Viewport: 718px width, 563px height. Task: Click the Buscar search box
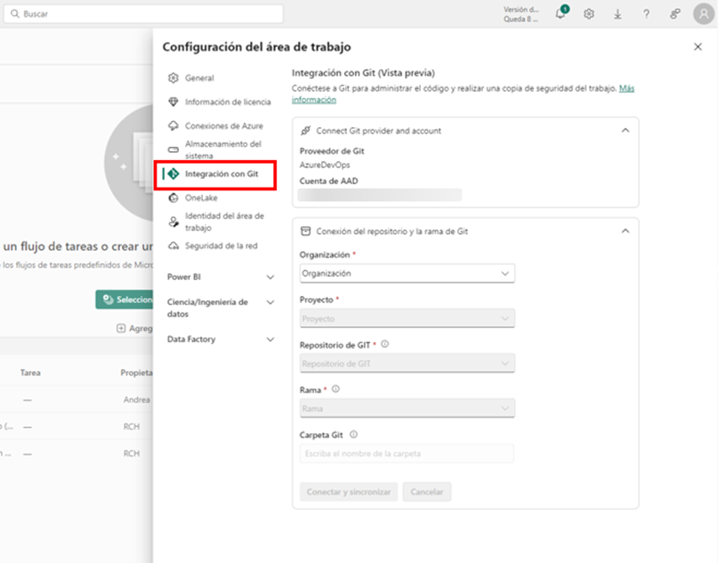tap(143, 13)
